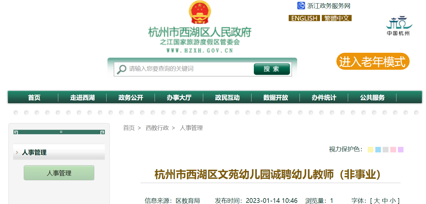Click the Zhejiang government service blue icon

tap(301, 6)
